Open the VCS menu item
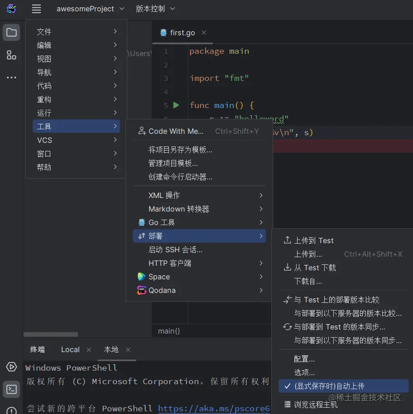The width and height of the screenshot is (413, 414). (76, 140)
